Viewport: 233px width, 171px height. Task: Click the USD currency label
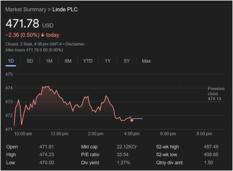(x=48, y=26)
